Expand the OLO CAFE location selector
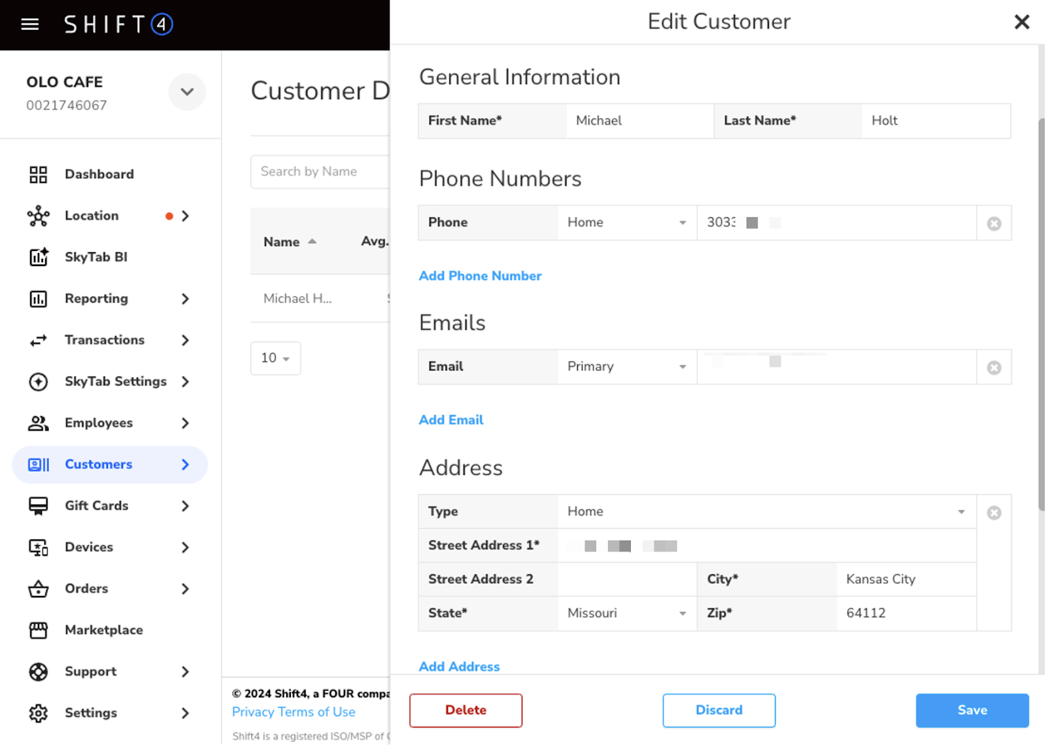This screenshot has height=747, width=1046. [187, 92]
